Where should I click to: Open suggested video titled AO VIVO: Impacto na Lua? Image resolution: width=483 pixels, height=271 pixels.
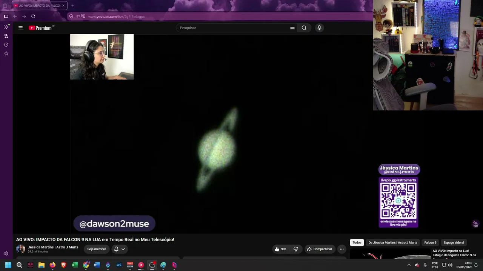(454, 253)
